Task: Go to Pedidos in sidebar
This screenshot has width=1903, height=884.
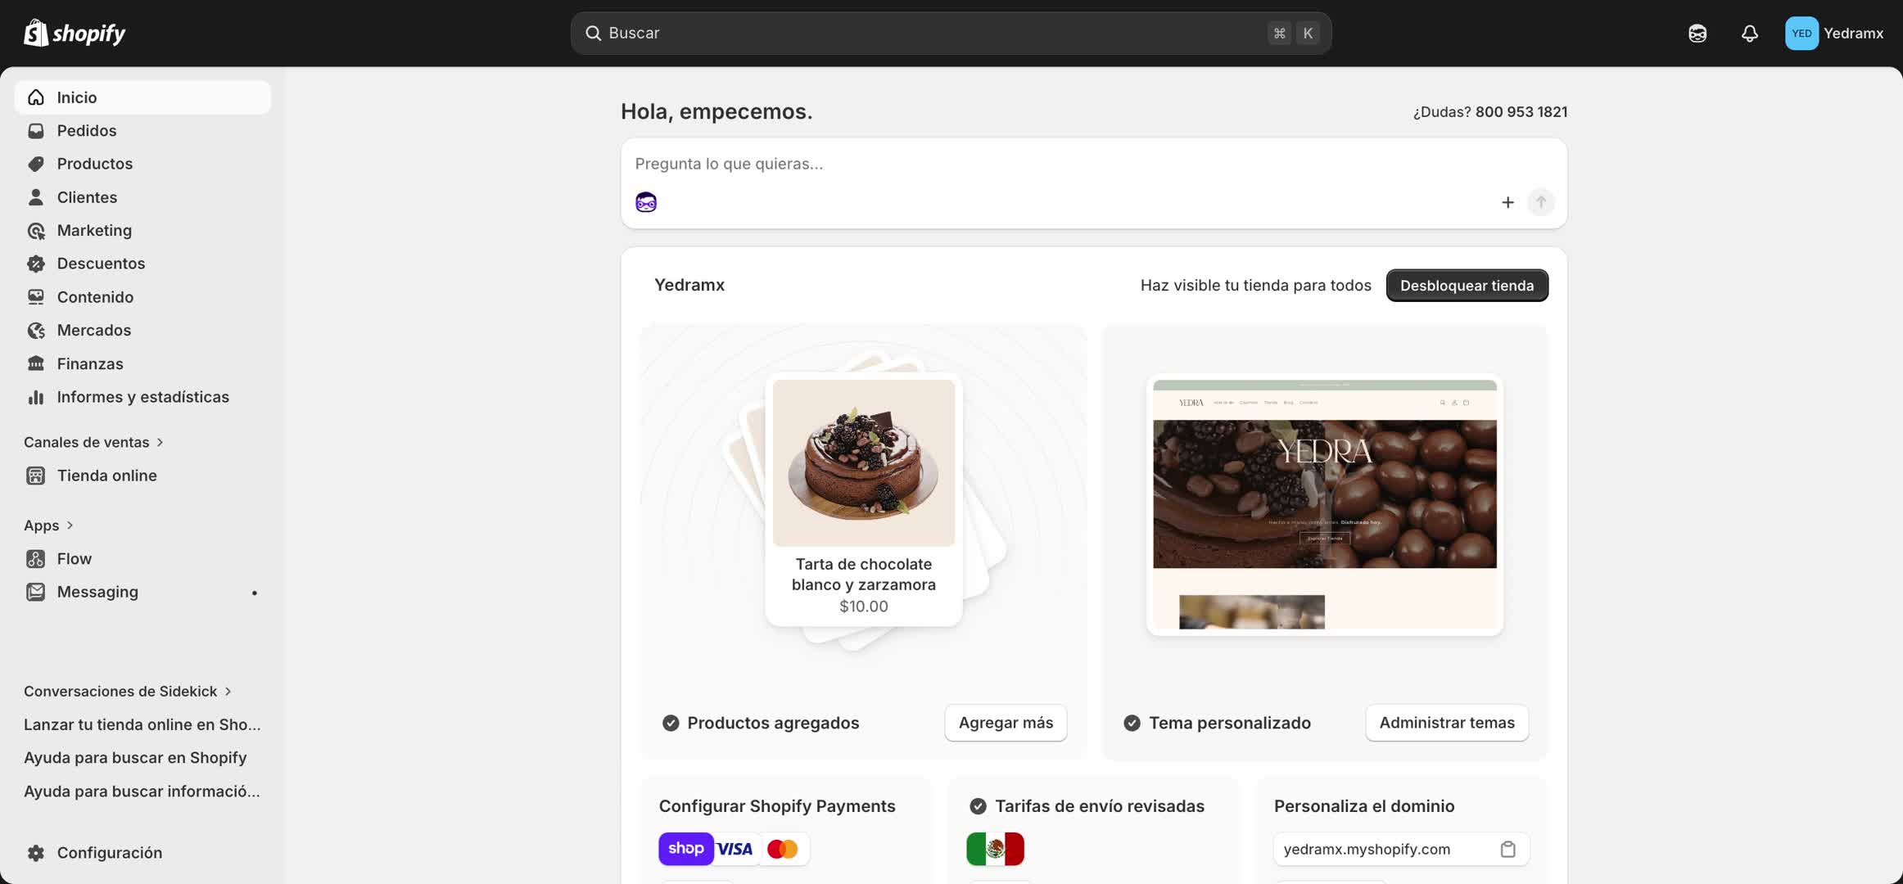Action: pos(142,131)
